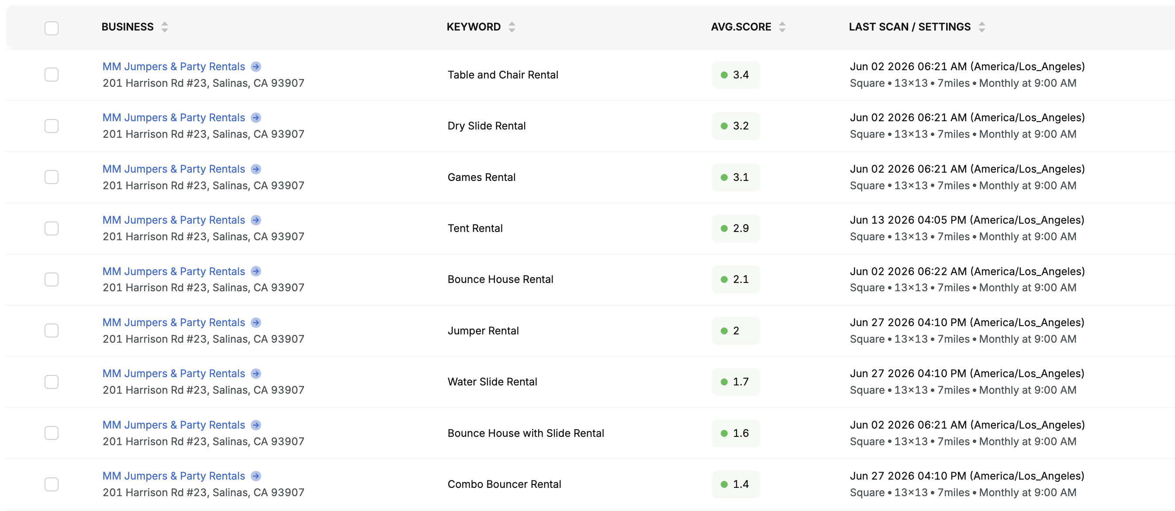The height and width of the screenshot is (511, 1175).
Task: Click scan date in Jumper Rental row
Action: (967, 323)
